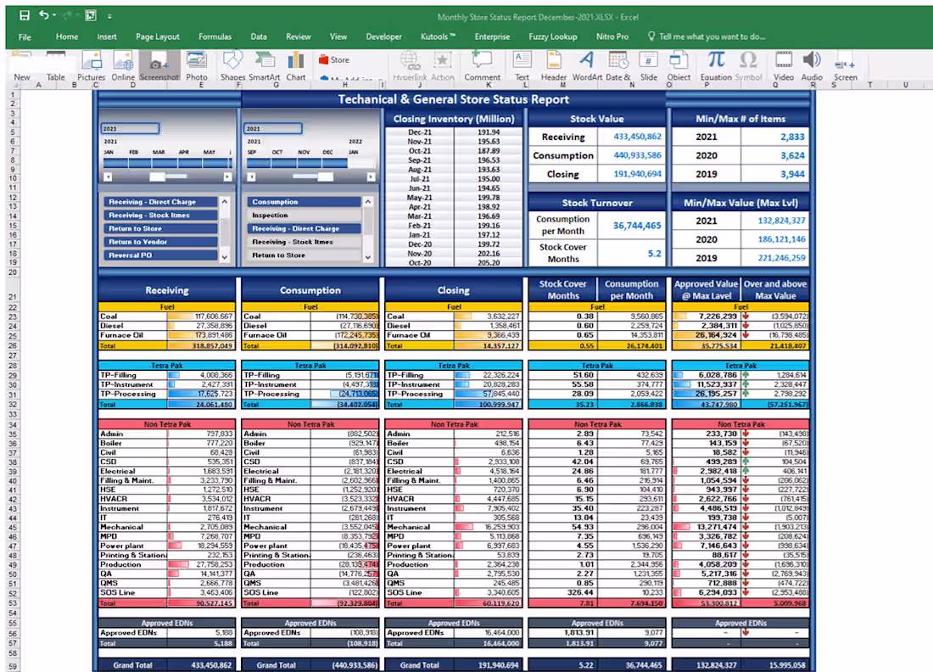This screenshot has height=672, width=933.
Task: Expand the Screen recording dropdown
Action: [x=844, y=66]
